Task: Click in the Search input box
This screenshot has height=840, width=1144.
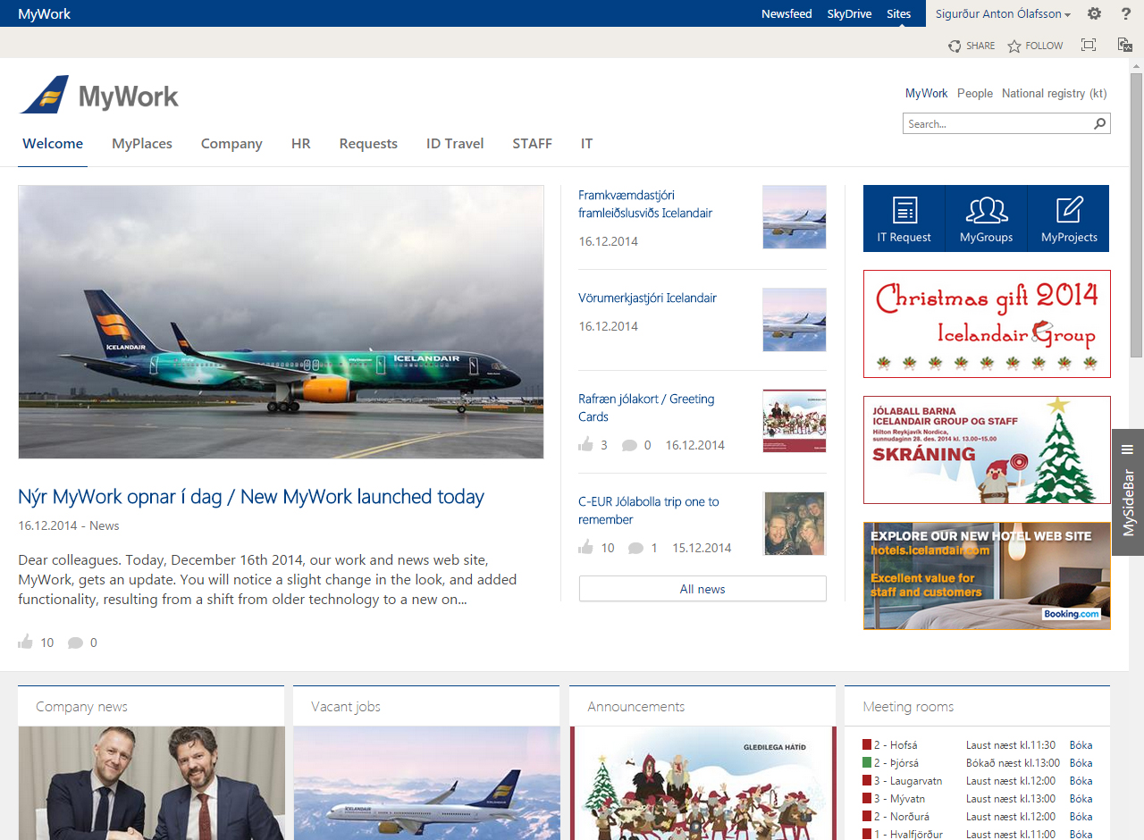Action: [997, 124]
